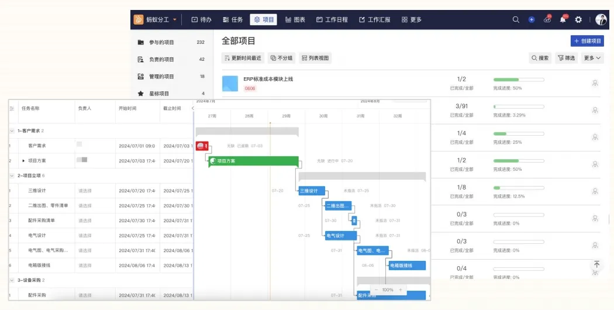Click the 创建项目 button

coord(587,41)
